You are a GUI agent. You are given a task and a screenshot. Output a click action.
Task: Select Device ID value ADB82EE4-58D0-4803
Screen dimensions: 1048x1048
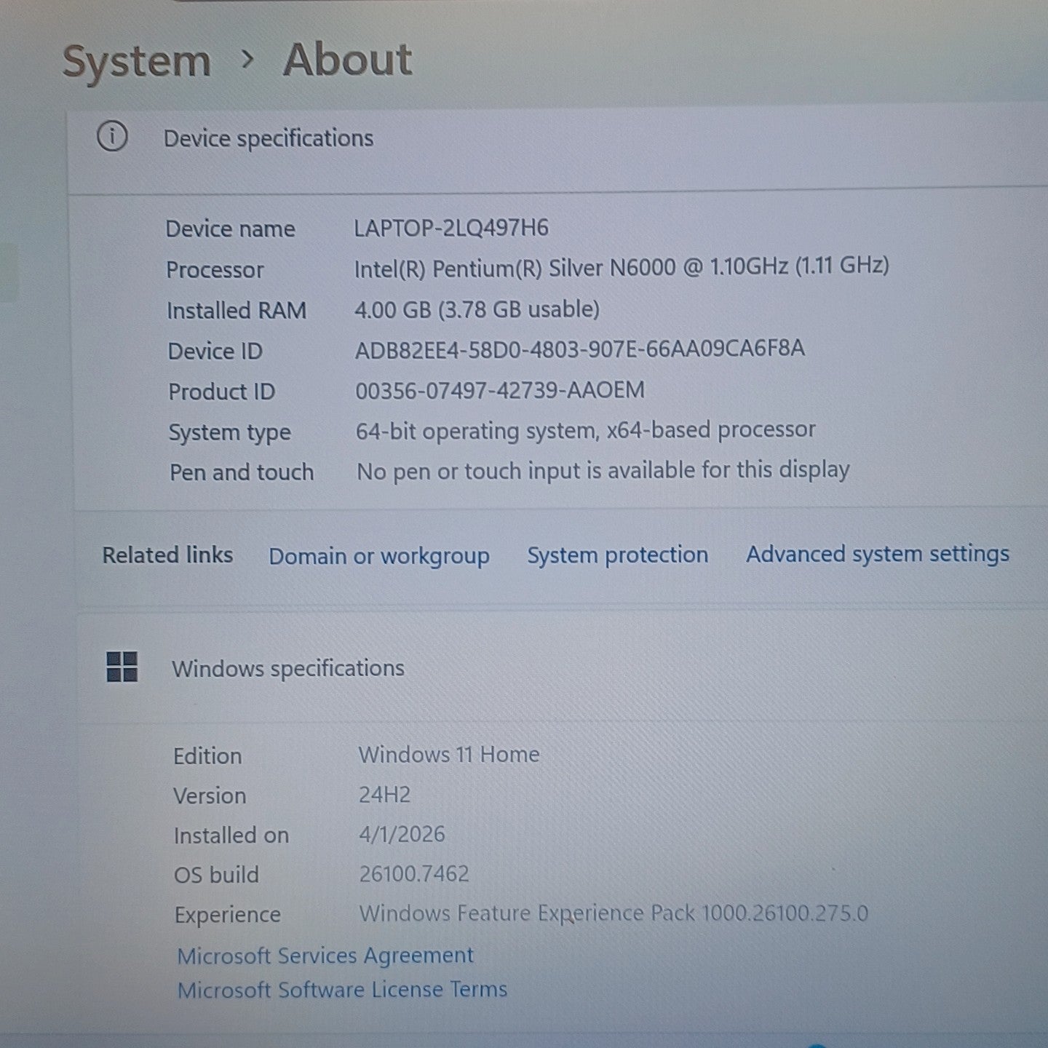[580, 349]
